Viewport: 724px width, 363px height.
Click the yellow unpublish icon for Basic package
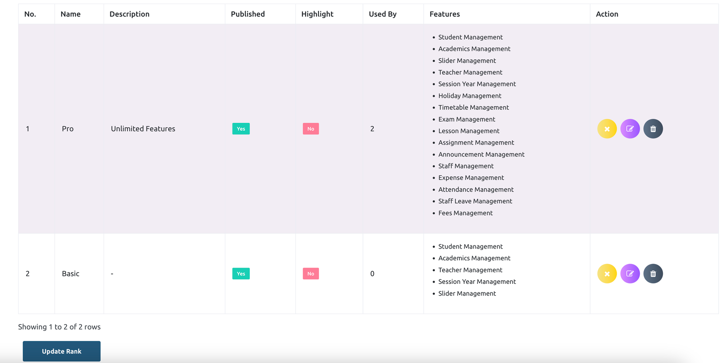[607, 273]
